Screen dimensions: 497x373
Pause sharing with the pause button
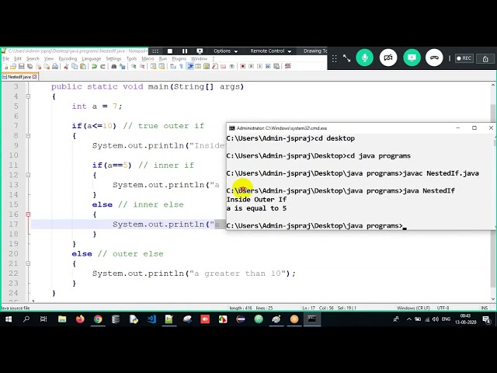click(185, 51)
